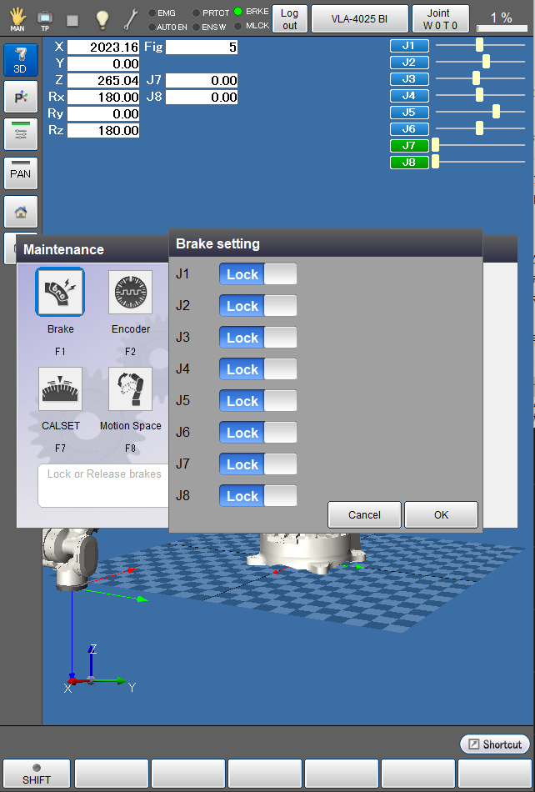Click the Log out button
This screenshot has height=792, width=535.
click(289, 19)
